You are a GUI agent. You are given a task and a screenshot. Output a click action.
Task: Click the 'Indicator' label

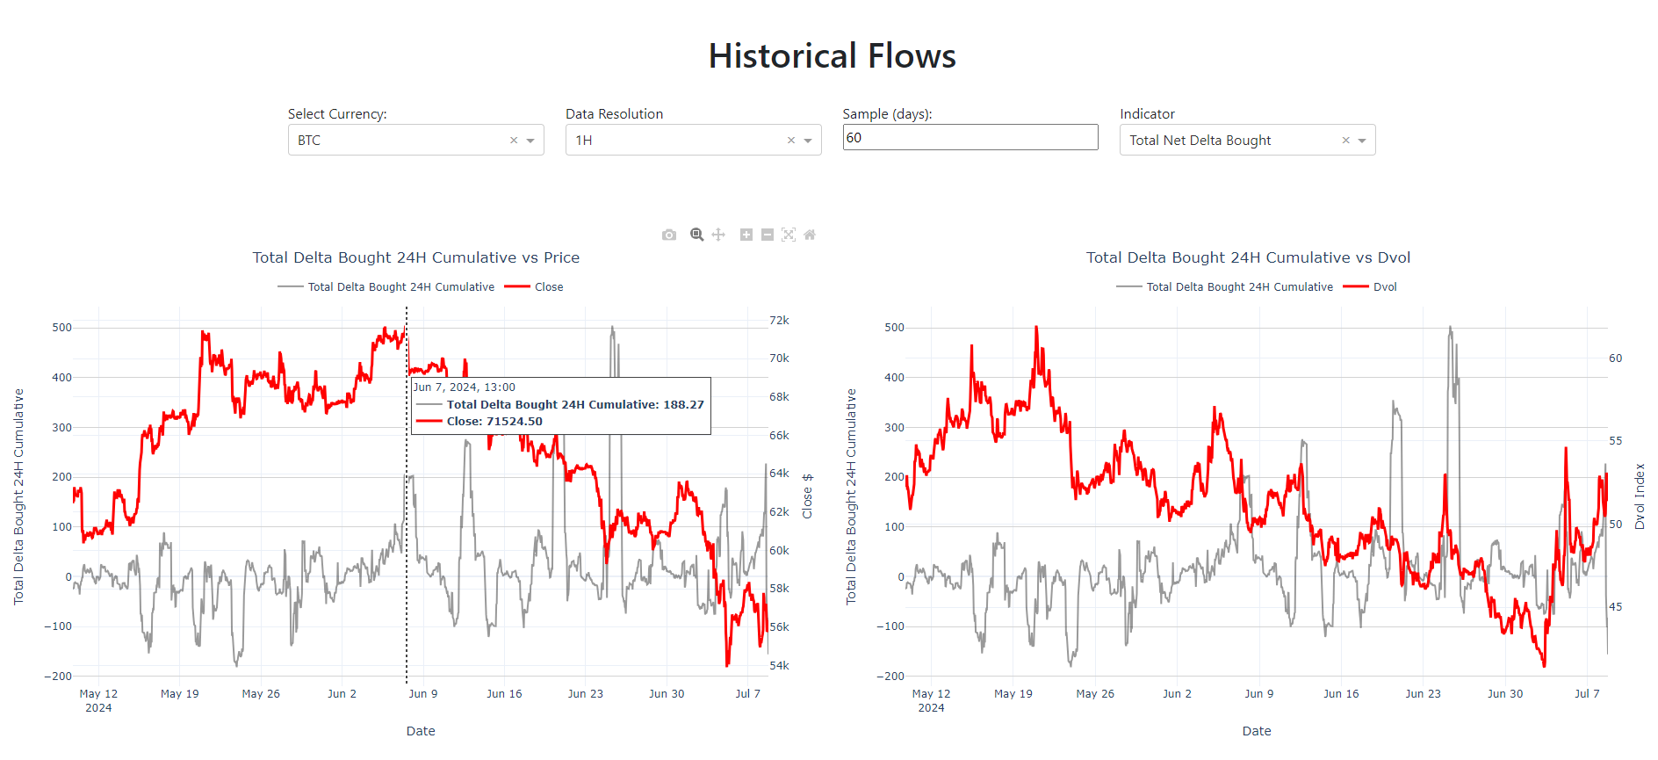pyautogui.click(x=1147, y=114)
